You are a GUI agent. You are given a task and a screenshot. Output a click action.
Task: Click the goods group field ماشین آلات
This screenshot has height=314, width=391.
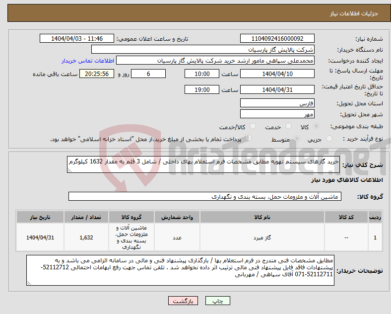click(x=205, y=196)
